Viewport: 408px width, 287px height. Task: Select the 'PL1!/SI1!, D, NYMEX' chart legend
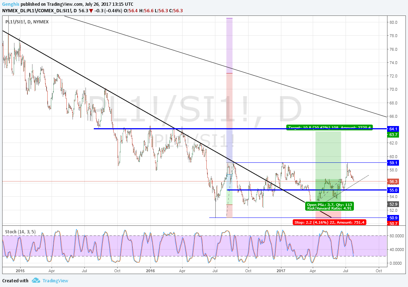(27, 22)
